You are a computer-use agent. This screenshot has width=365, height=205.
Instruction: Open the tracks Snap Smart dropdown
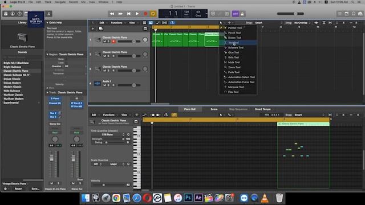coord(268,23)
